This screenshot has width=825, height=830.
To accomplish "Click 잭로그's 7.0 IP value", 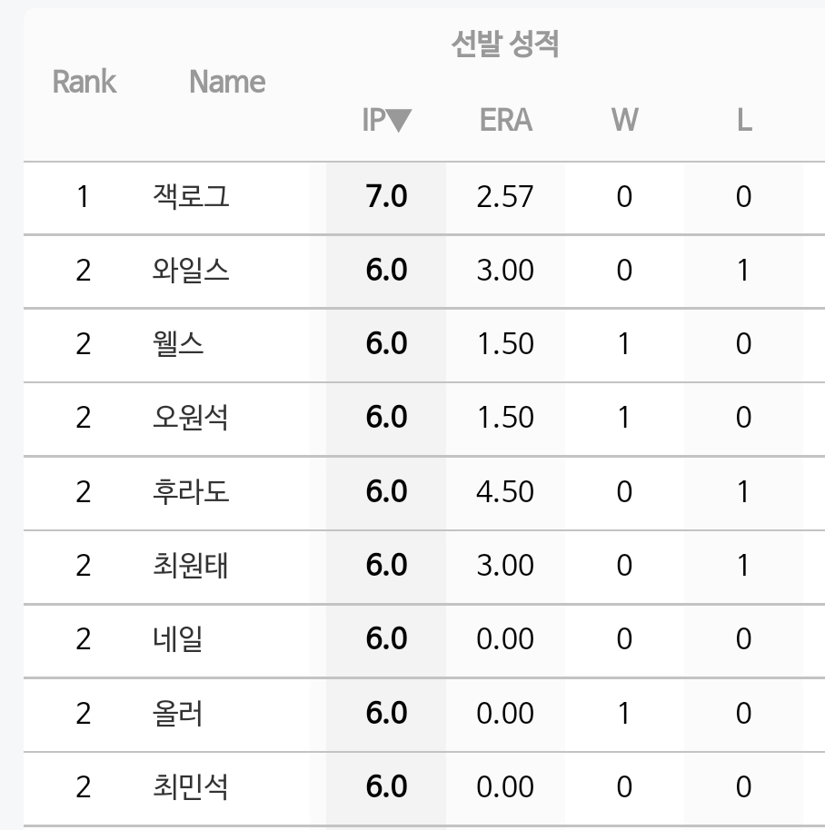I will pos(386,196).
